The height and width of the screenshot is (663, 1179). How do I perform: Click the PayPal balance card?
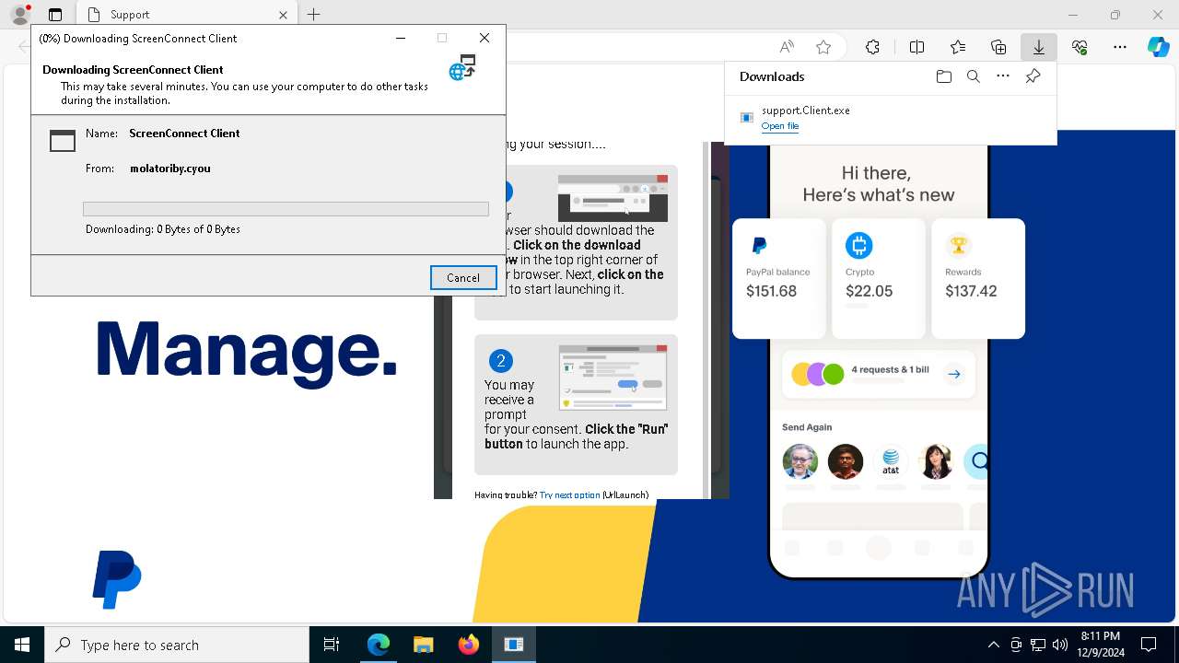coord(779,278)
